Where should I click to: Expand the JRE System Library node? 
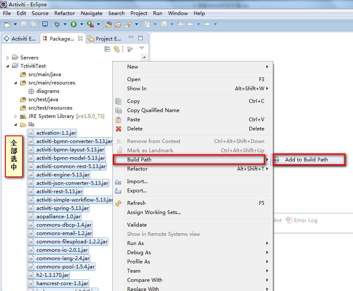(x=15, y=116)
